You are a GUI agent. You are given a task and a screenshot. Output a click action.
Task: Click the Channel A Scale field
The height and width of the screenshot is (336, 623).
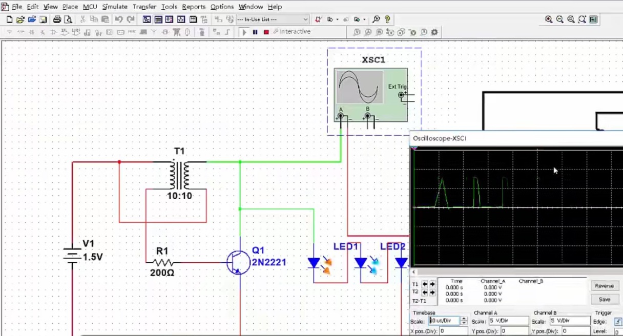(508, 321)
